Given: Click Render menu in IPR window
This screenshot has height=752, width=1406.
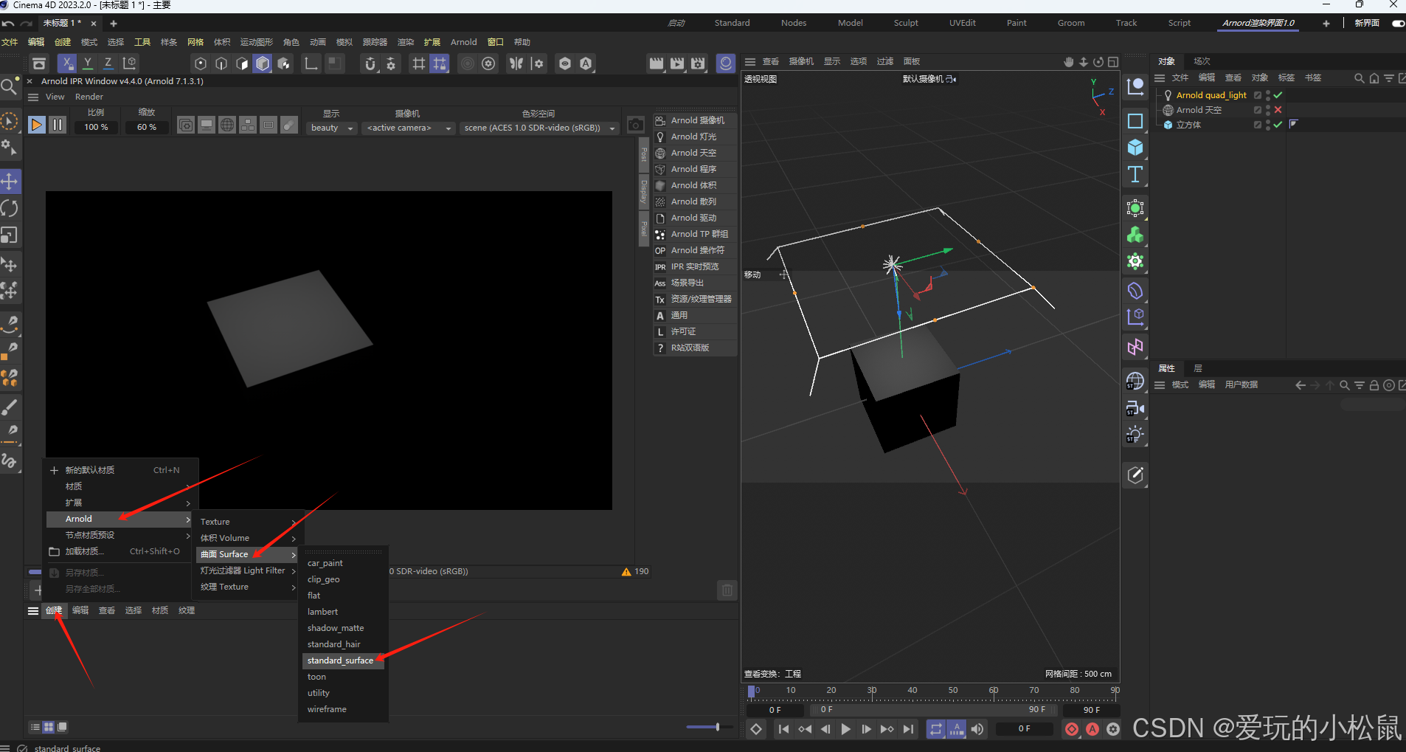Looking at the screenshot, I should [x=89, y=97].
